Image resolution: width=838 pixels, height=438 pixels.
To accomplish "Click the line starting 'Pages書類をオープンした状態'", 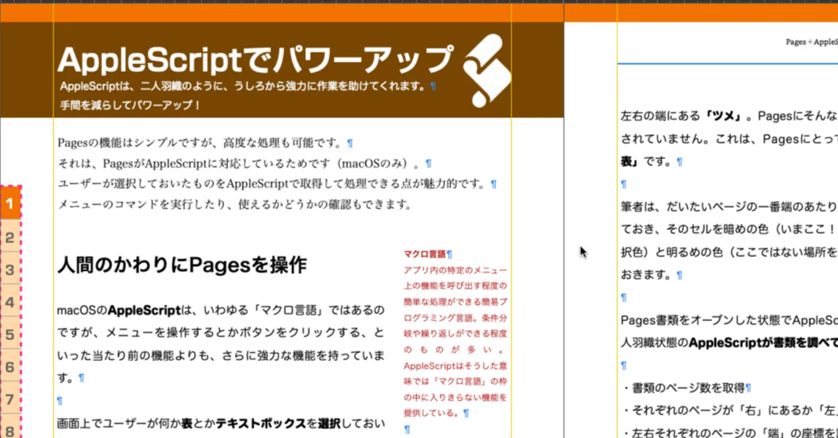I will pyautogui.click(x=729, y=320).
